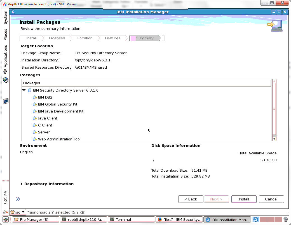Click the Shared Resources Directory path text
The image size is (291, 225).
pos(91,67)
